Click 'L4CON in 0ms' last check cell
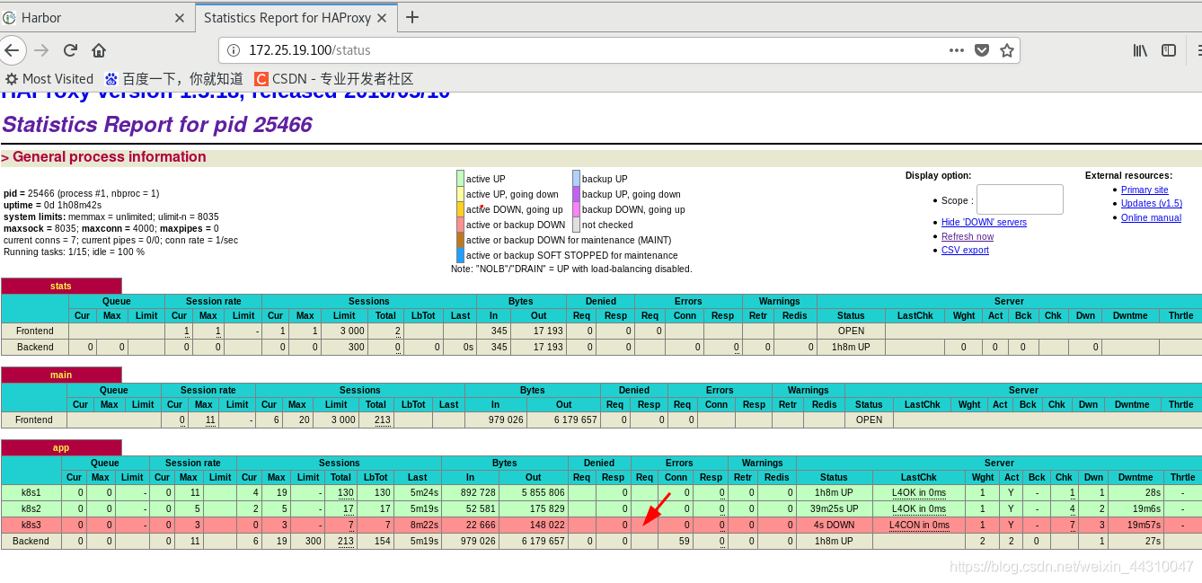The height and width of the screenshot is (583, 1202). 919,525
